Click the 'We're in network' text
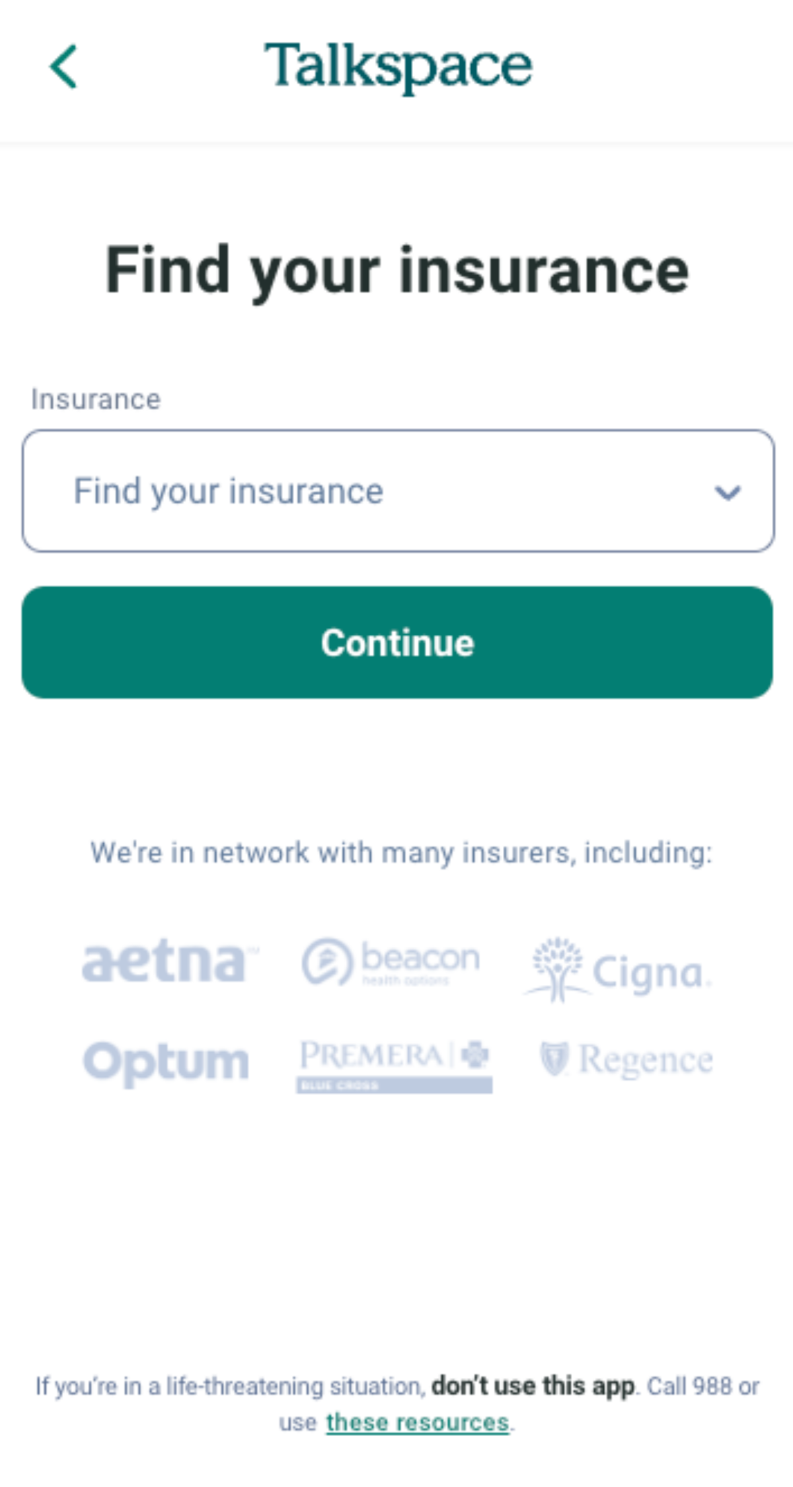The image size is (793, 1487). pyautogui.click(x=400, y=852)
